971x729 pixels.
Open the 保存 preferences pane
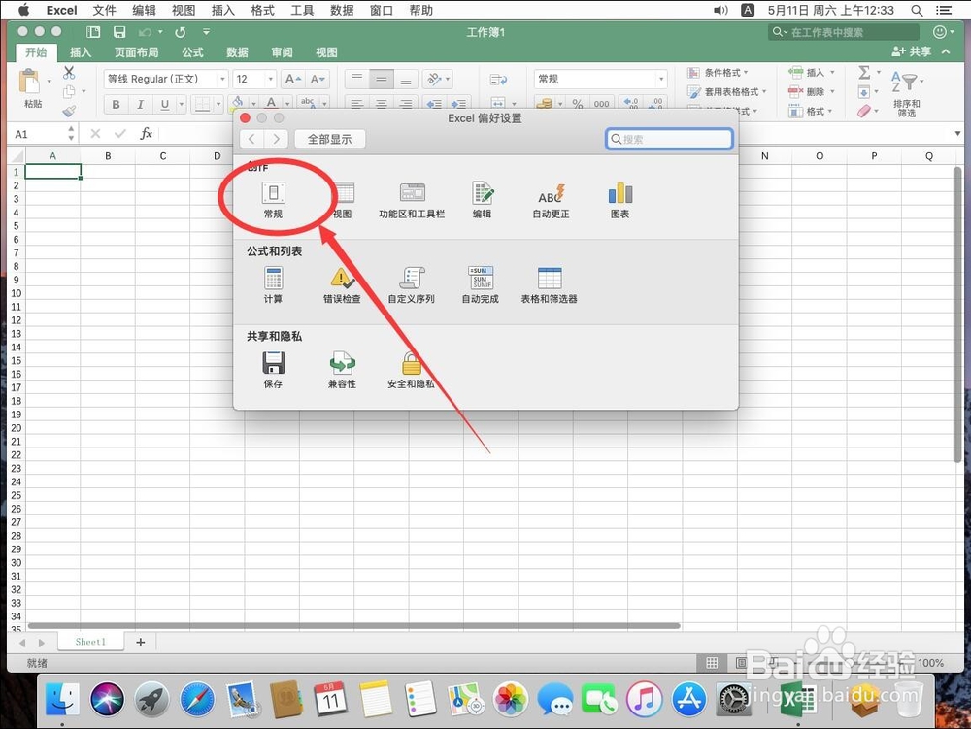(x=273, y=370)
